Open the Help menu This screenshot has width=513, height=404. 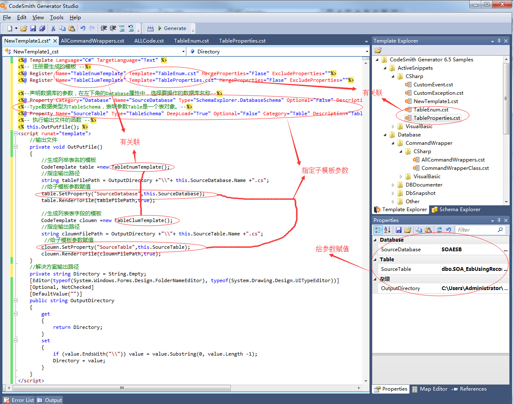[x=75, y=17]
